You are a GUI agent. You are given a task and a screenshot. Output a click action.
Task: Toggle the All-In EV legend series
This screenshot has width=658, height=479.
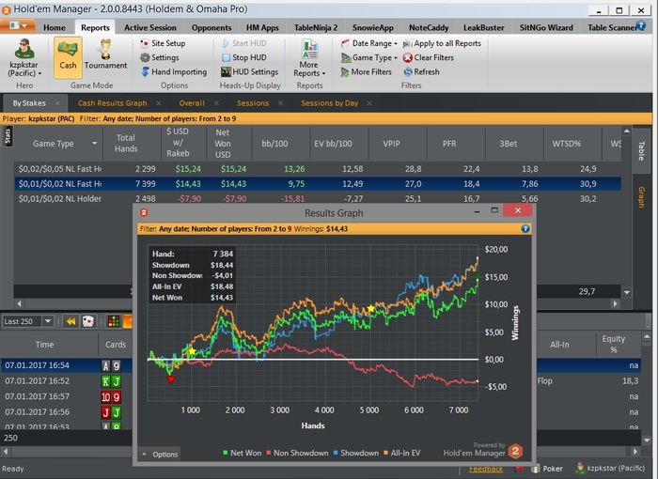coord(401,453)
